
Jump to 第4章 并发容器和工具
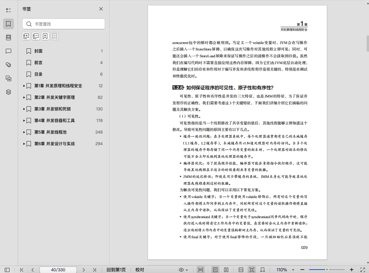pos(55,120)
